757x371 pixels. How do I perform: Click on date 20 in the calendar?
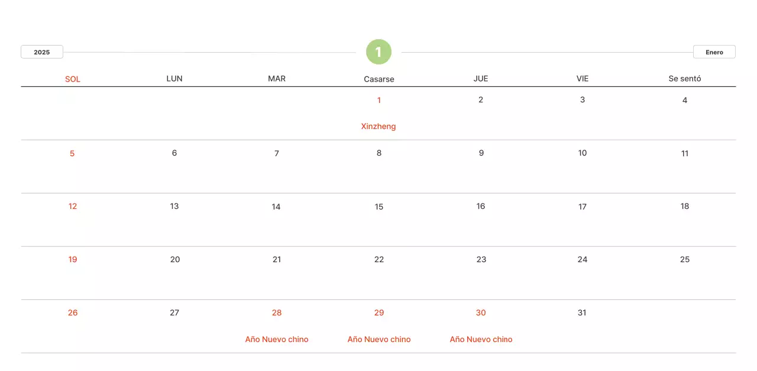[x=175, y=259]
